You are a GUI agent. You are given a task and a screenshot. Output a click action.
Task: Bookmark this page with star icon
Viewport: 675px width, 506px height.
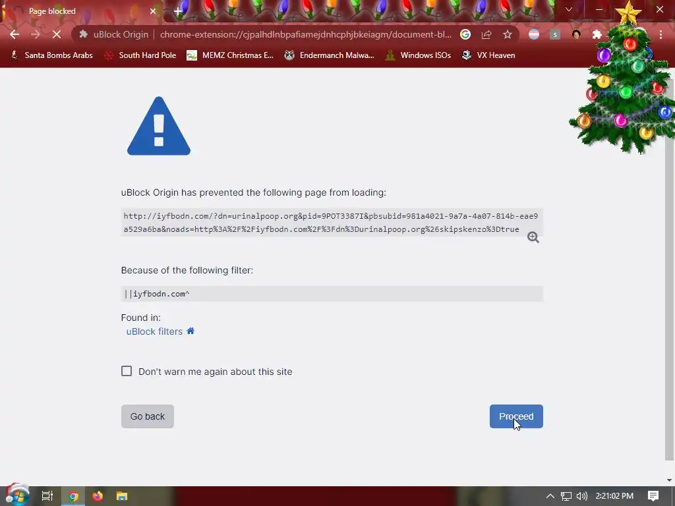click(508, 34)
